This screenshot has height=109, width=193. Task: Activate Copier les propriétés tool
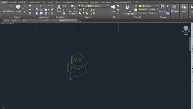[x=128, y=9]
